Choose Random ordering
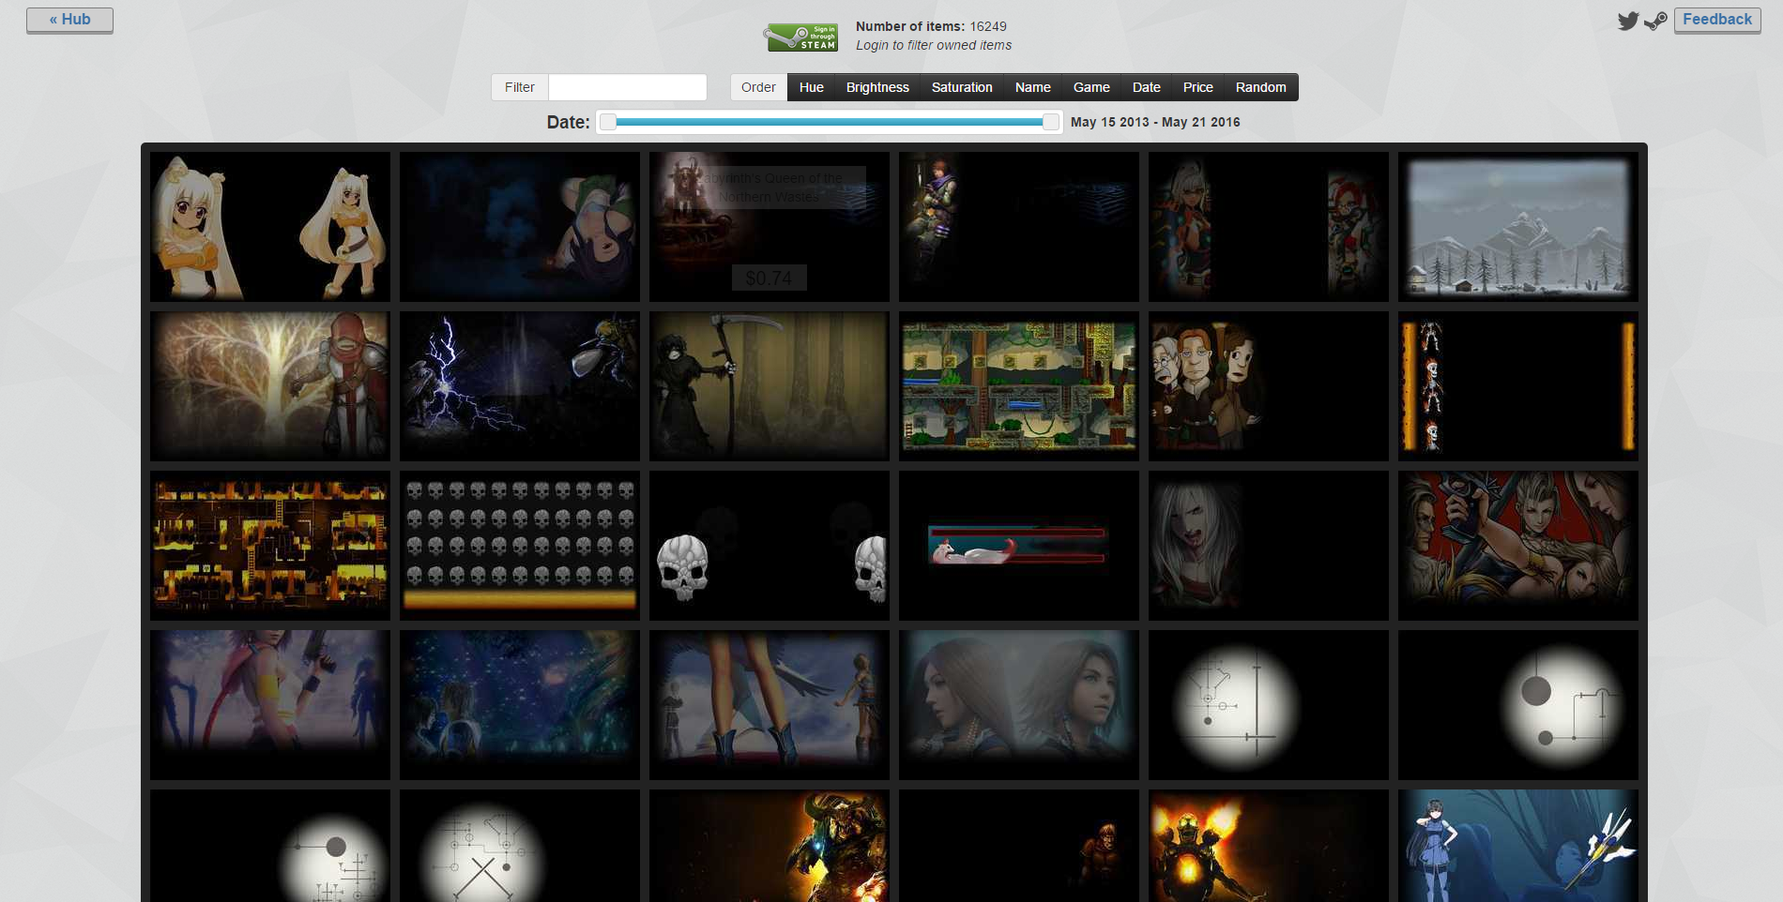Screen dimensions: 1783x902 pos(1261,87)
